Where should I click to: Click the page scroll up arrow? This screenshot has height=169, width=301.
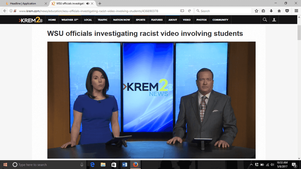[x=299, y=17]
